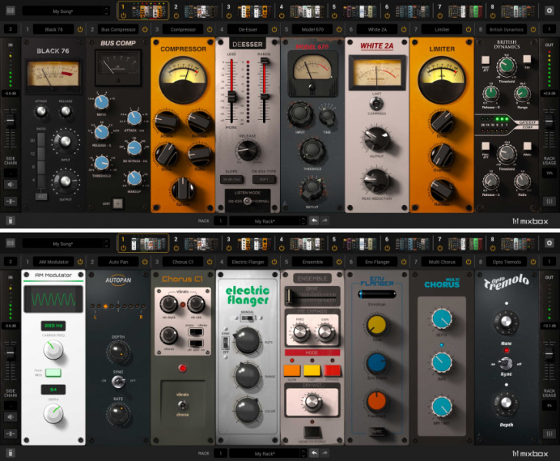This screenshot has height=461, width=560.
Task: Click the Env Flanger yellow Rate knob
Action: pyautogui.click(x=377, y=325)
